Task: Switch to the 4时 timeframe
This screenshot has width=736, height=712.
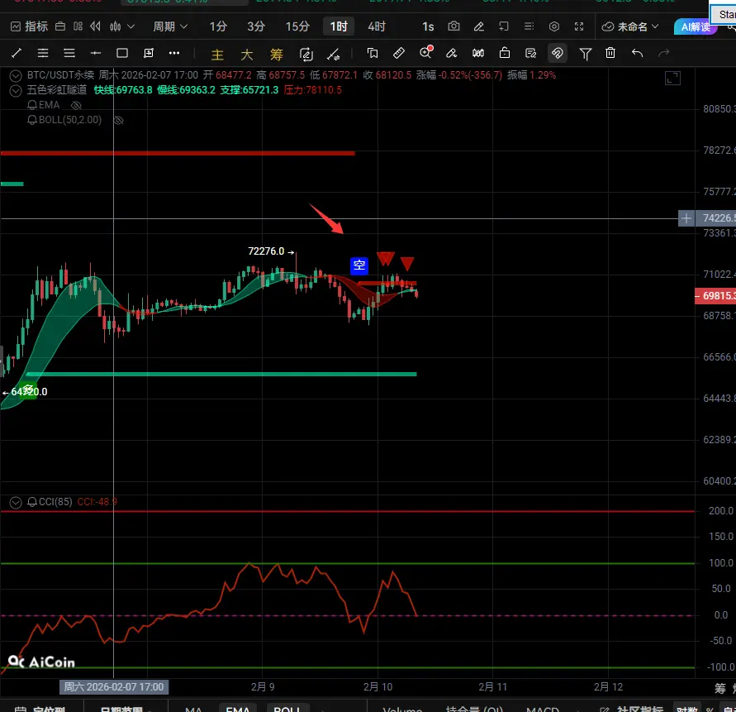Action: (x=377, y=26)
